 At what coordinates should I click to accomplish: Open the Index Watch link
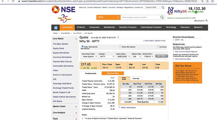point(149,41)
